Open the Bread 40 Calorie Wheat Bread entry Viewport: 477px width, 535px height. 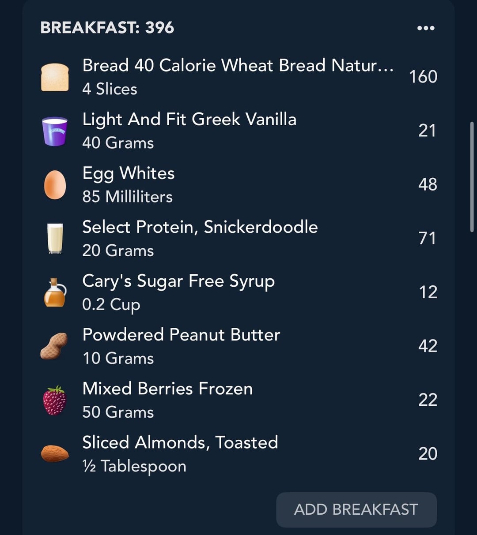[x=238, y=77]
